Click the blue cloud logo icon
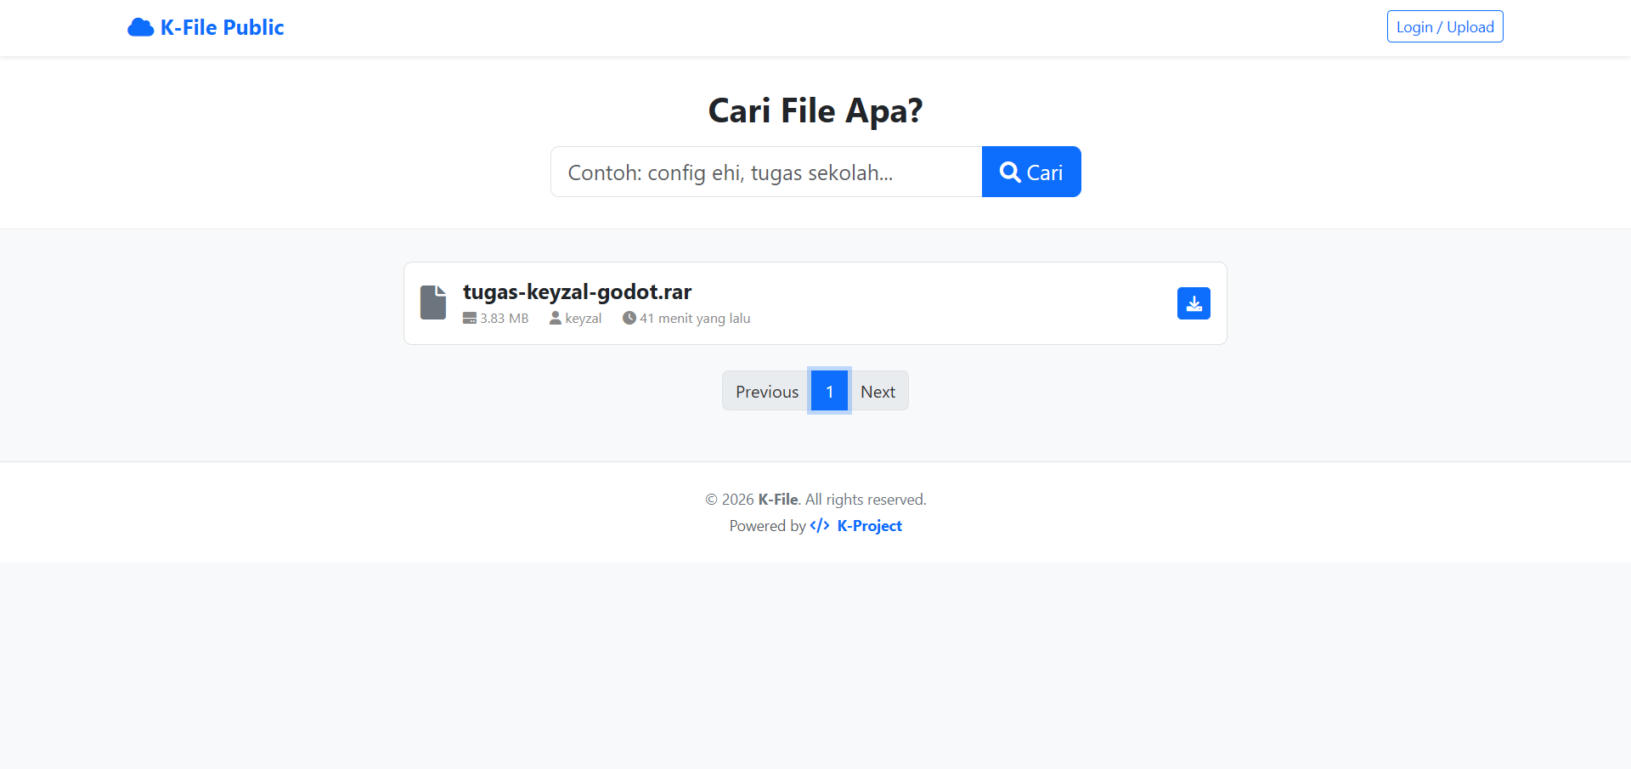 click(x=140, y=28)
